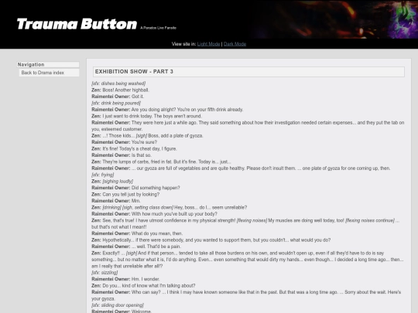
Task: Click the line 'Boss! Another highball.'
Action: click(120, 90)
